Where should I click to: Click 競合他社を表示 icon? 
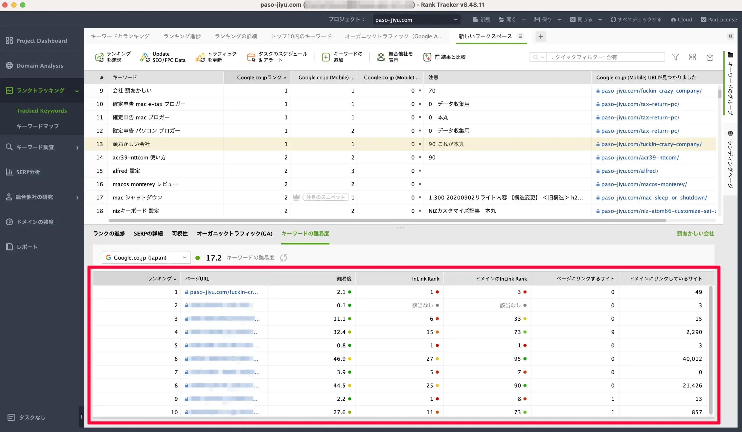(381, 57)
